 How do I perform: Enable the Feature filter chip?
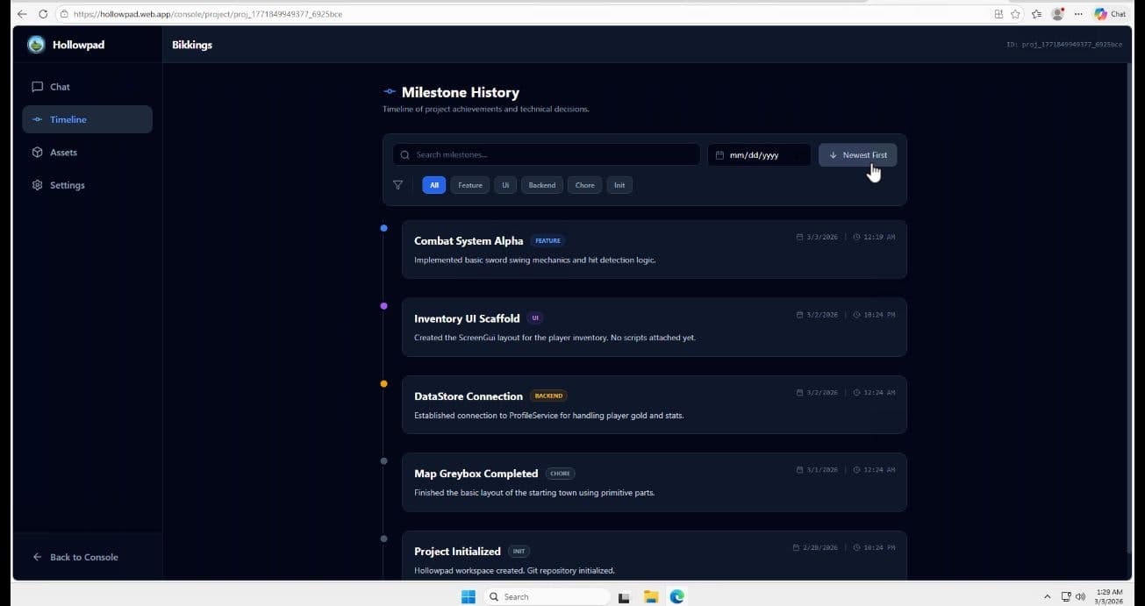[469, 185]
